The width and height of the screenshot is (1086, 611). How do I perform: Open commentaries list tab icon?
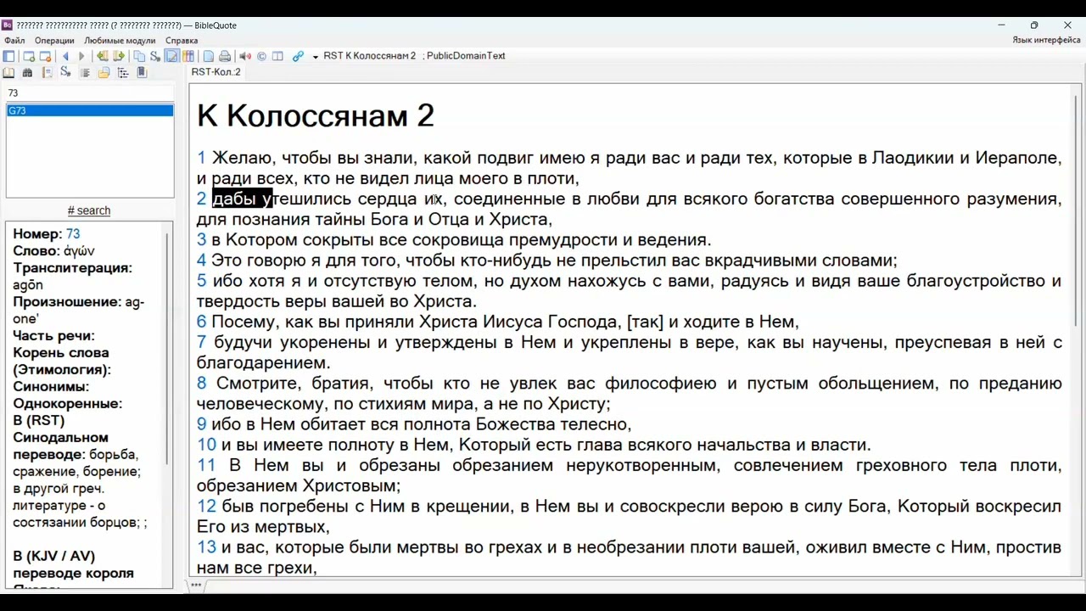pyautogui.click(x=85, y=73)
